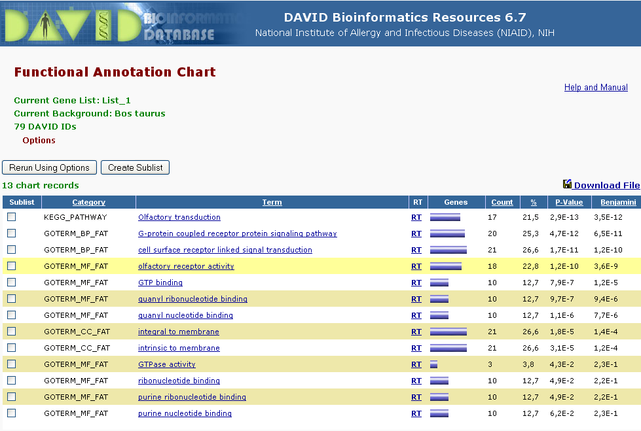Click genes bar for GTP binding row
This screenshot has width=641, height=431.
pos(439,283)
